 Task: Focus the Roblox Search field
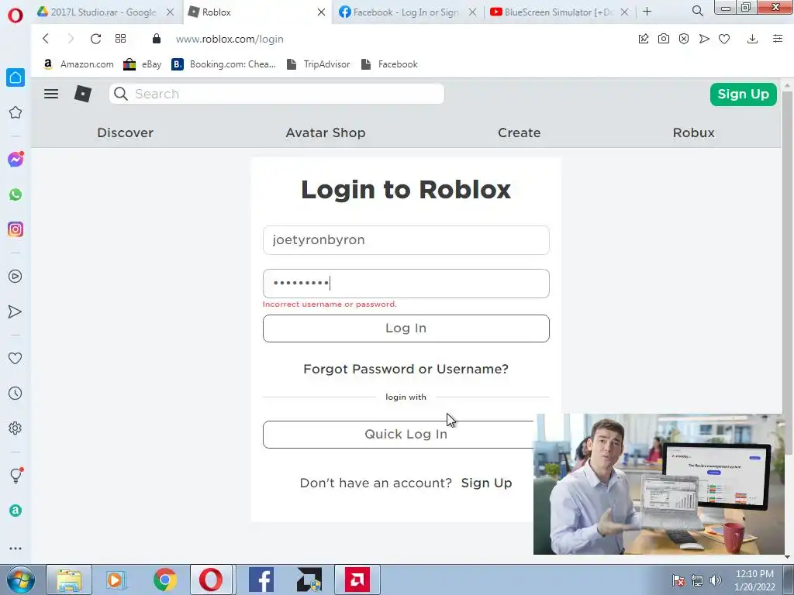277,94
